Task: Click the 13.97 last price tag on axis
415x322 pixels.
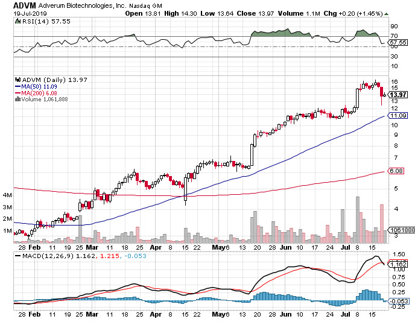Action: pos(398,95)
